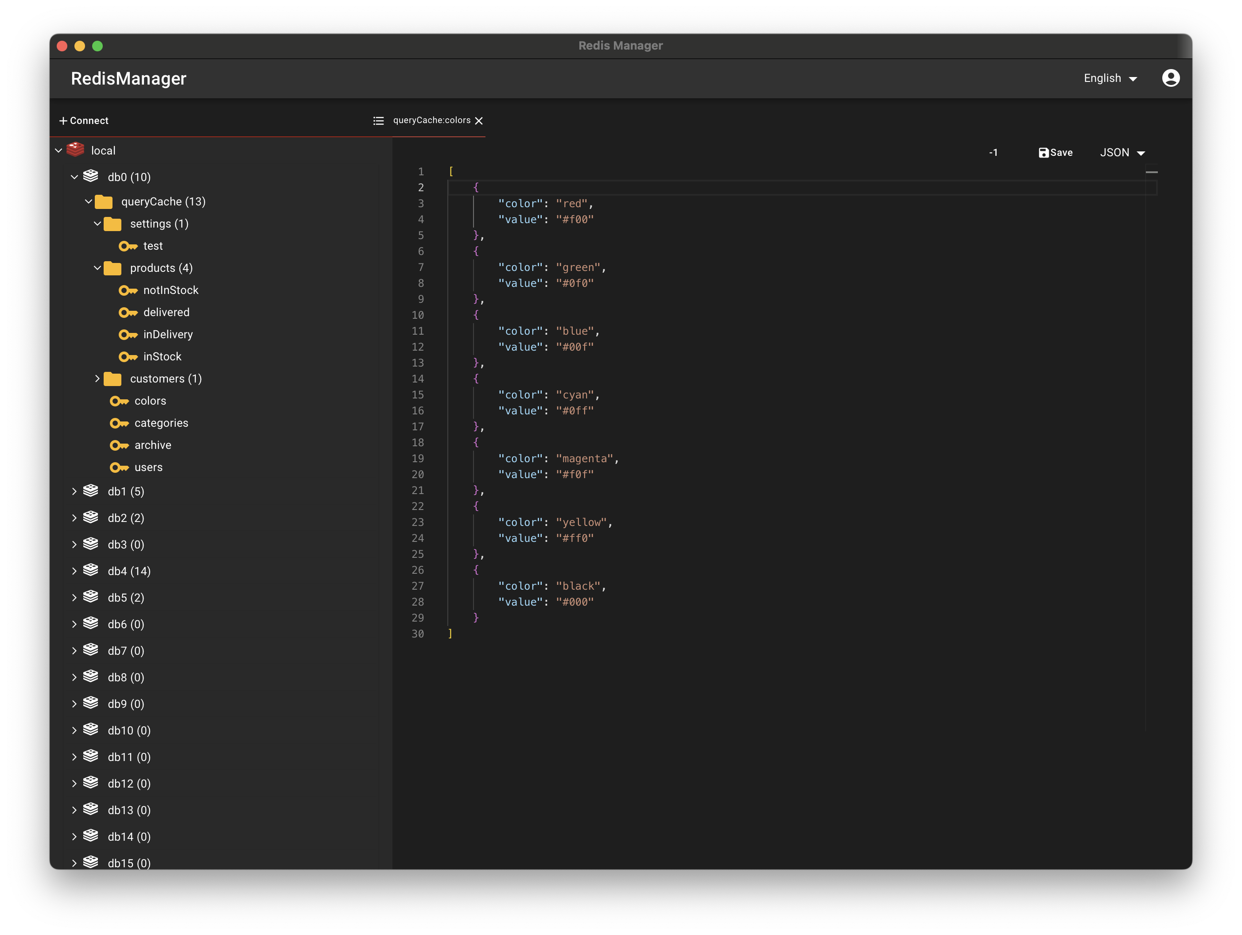Click the database stack icon for db5
This screenshot has height=935, width=1242.
coord(90,597)
